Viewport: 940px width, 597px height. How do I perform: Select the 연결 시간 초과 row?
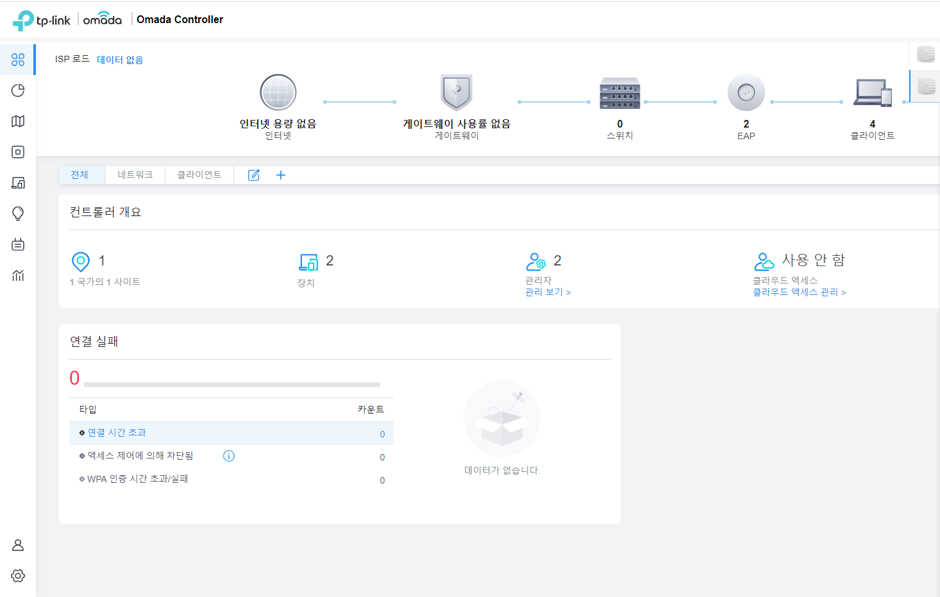coord(231,433)
